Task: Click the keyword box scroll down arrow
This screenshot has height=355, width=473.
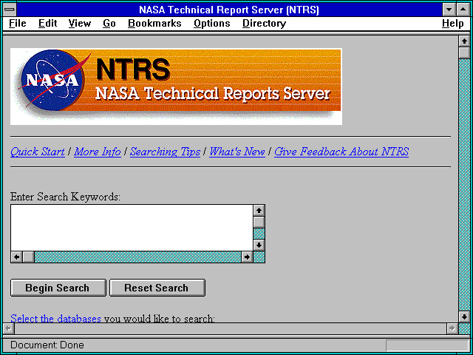Action: coord(259,245)
